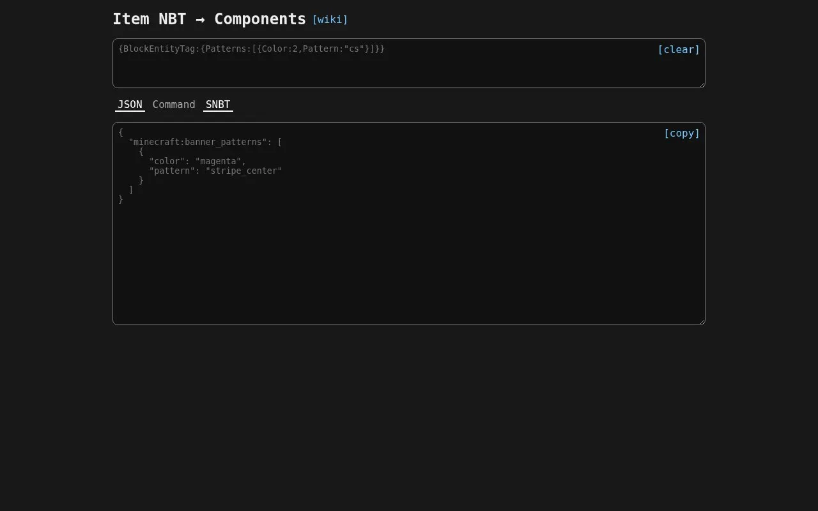Switch to the Command tab

pyautogui.click(x=174, y=105)
